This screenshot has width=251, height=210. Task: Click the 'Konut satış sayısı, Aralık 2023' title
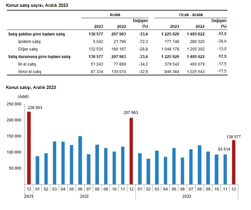click(x=35, y=5)
